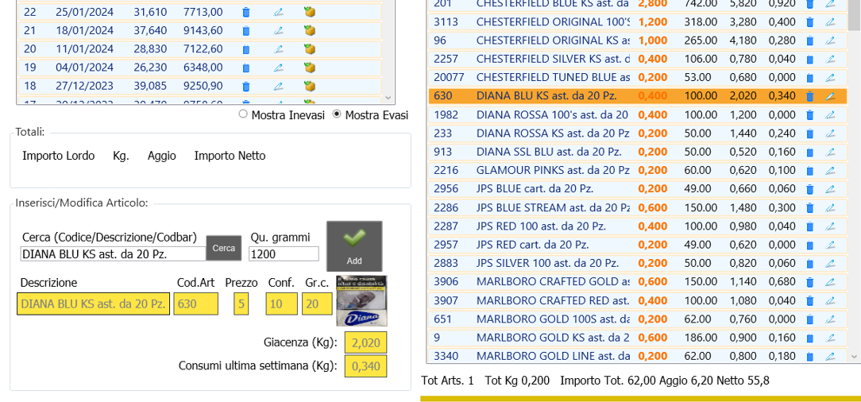Open package icon for order 20

click(310, 49)
